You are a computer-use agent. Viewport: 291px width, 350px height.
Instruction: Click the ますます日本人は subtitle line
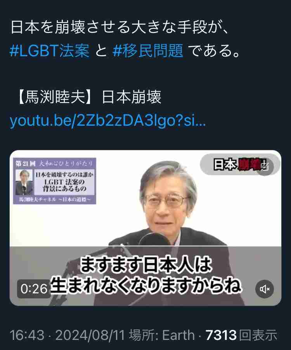click(145, 264)
